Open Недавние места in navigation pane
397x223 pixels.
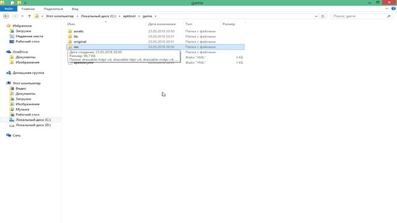[29, 37]
